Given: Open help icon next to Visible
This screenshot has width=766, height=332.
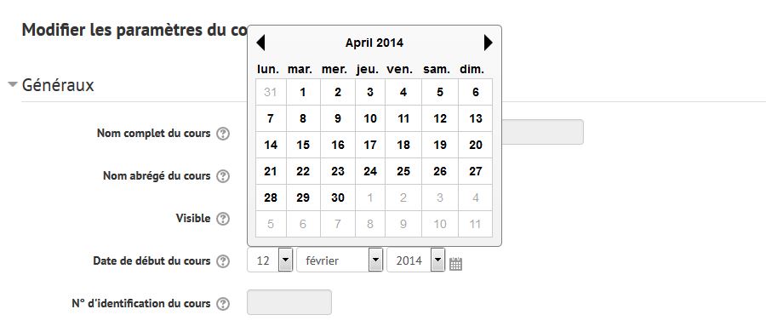Looking at the screenshot, I should 223,219.
